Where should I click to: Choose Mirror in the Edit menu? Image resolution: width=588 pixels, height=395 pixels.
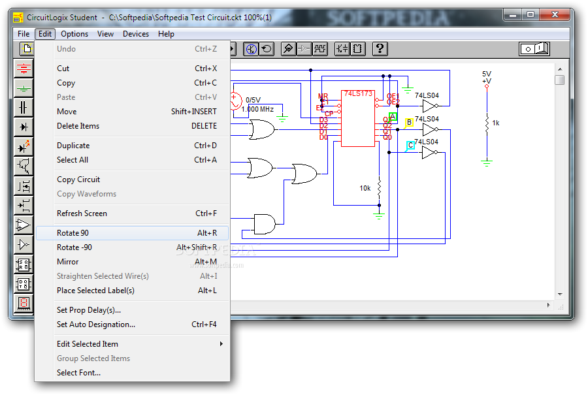[x=132, y=262]
